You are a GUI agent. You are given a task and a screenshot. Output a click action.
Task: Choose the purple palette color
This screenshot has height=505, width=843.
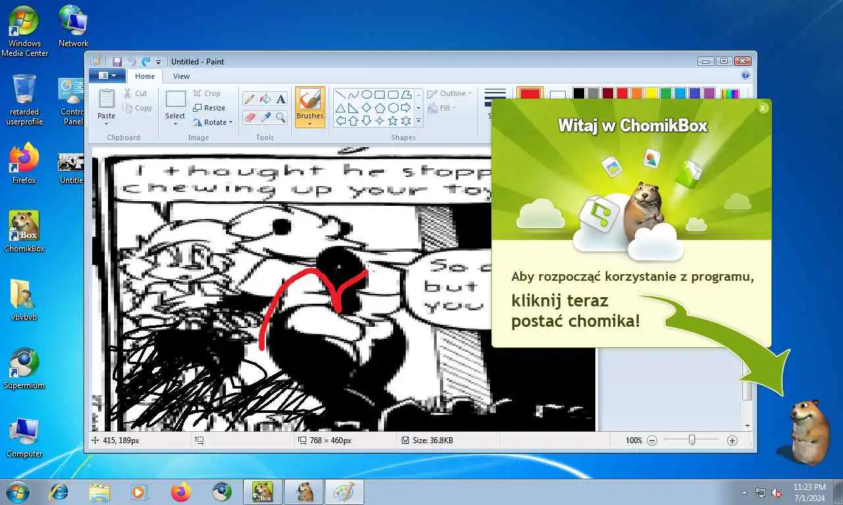709,94
